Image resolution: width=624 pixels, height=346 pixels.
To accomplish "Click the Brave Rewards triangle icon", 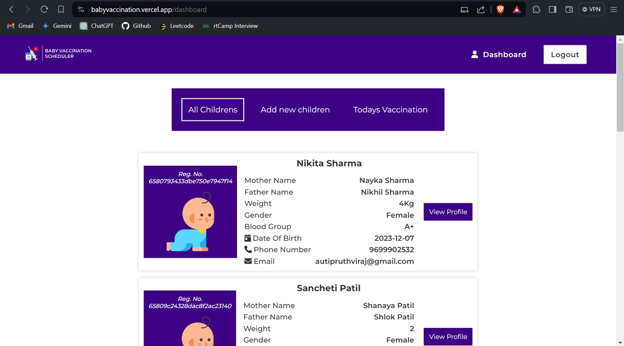I will pos(517,9).
